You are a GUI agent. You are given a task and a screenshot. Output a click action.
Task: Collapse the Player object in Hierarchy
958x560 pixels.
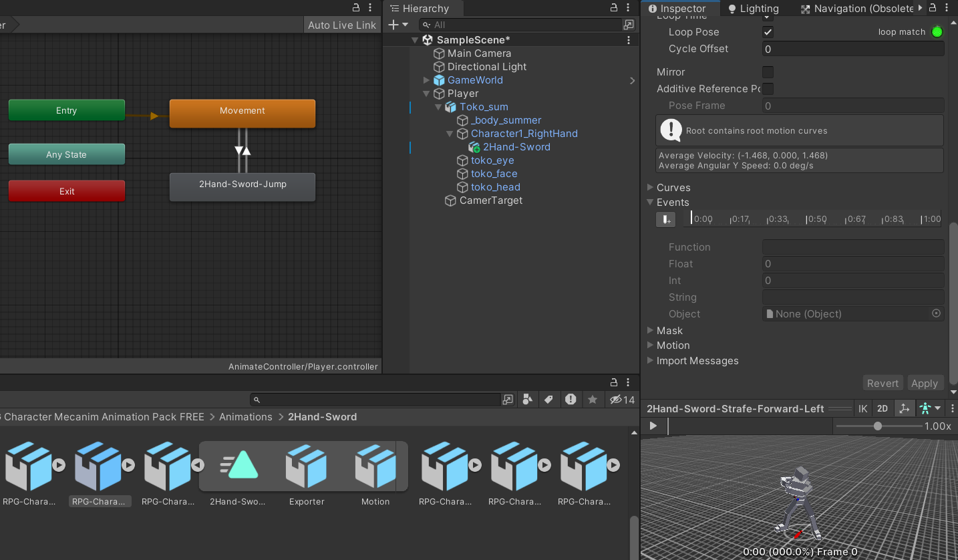click(x=427, y=94)
